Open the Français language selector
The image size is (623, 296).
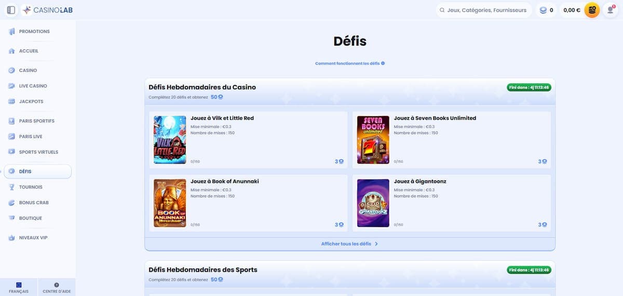point(19,288)
